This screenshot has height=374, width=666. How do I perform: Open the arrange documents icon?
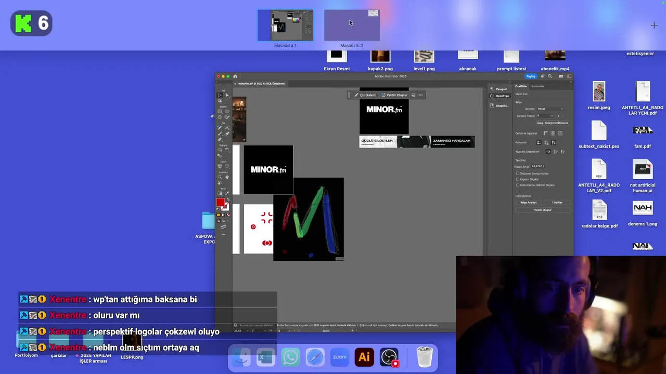561,76
